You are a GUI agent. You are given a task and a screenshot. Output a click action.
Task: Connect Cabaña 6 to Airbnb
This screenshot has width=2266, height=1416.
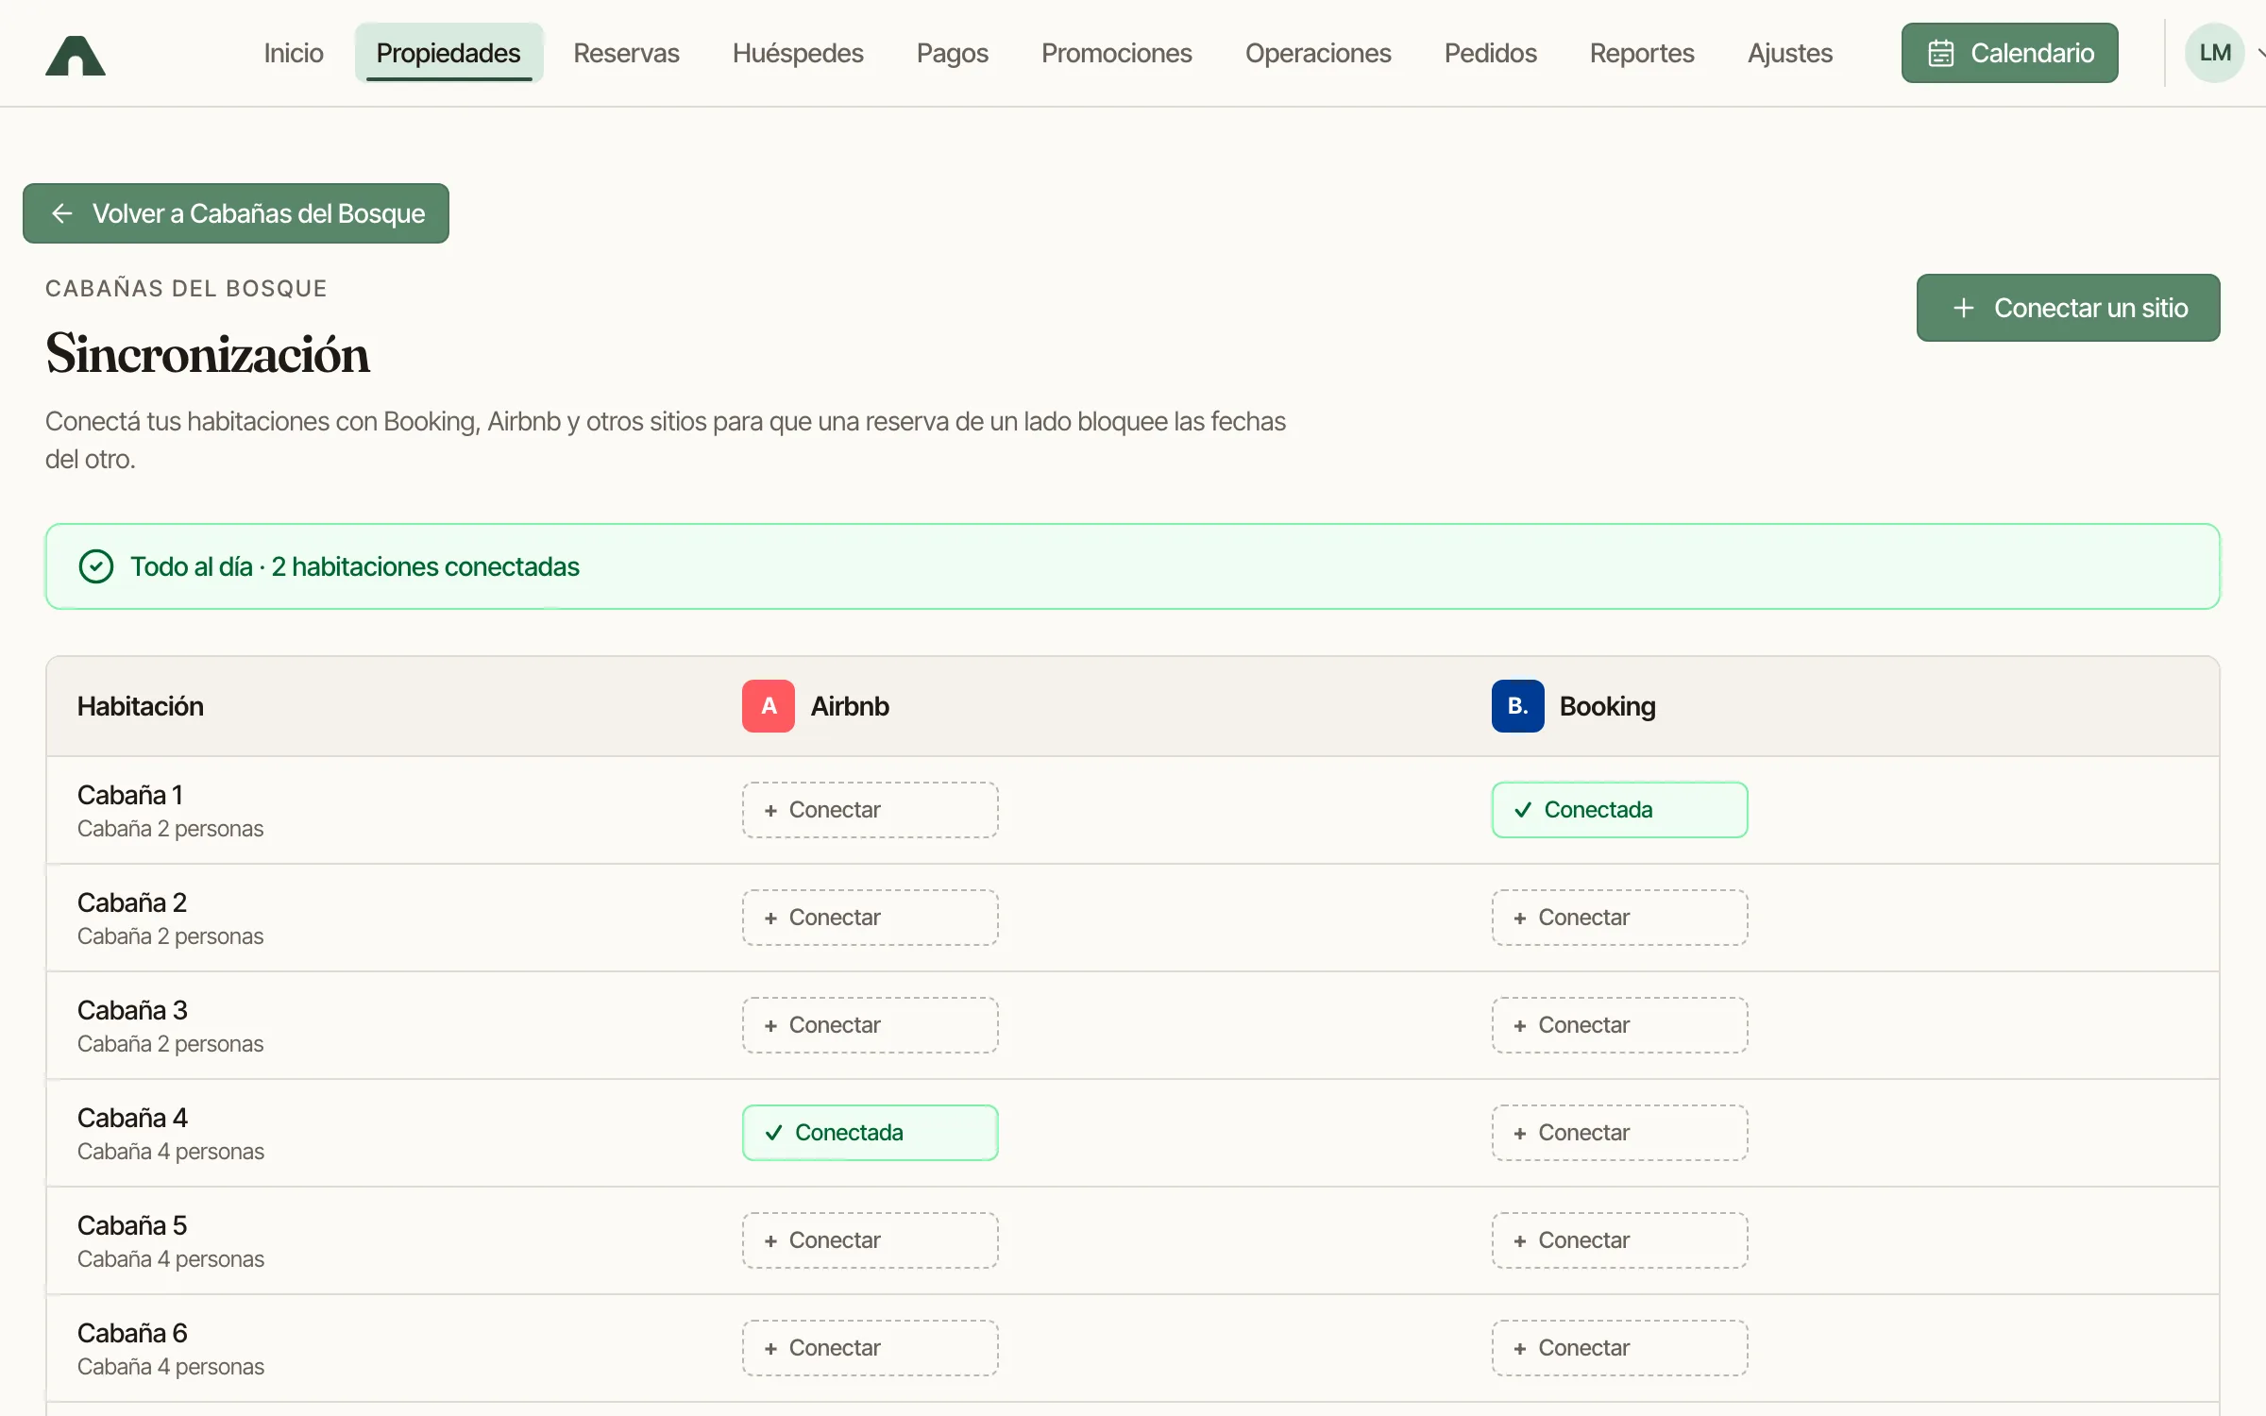click(x=870, y=1348)
